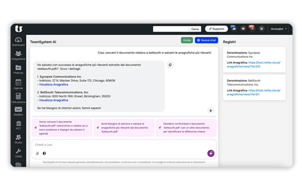The image size is (302, 190).
Task: Click 'Se hai bisogno di ulteriori azioni' text
Action: 69,108
